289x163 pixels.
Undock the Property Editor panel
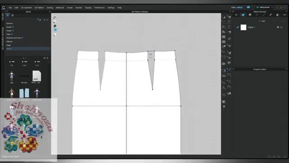286,69
